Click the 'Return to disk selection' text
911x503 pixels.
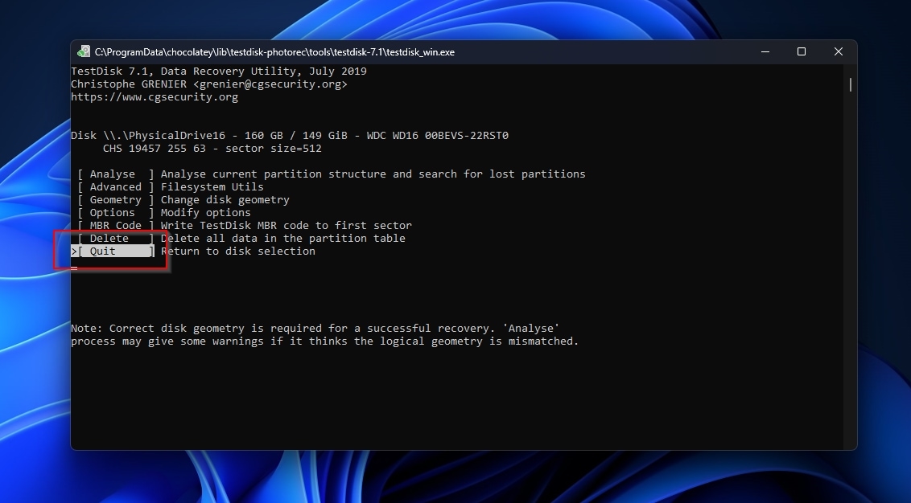point(238,251)
